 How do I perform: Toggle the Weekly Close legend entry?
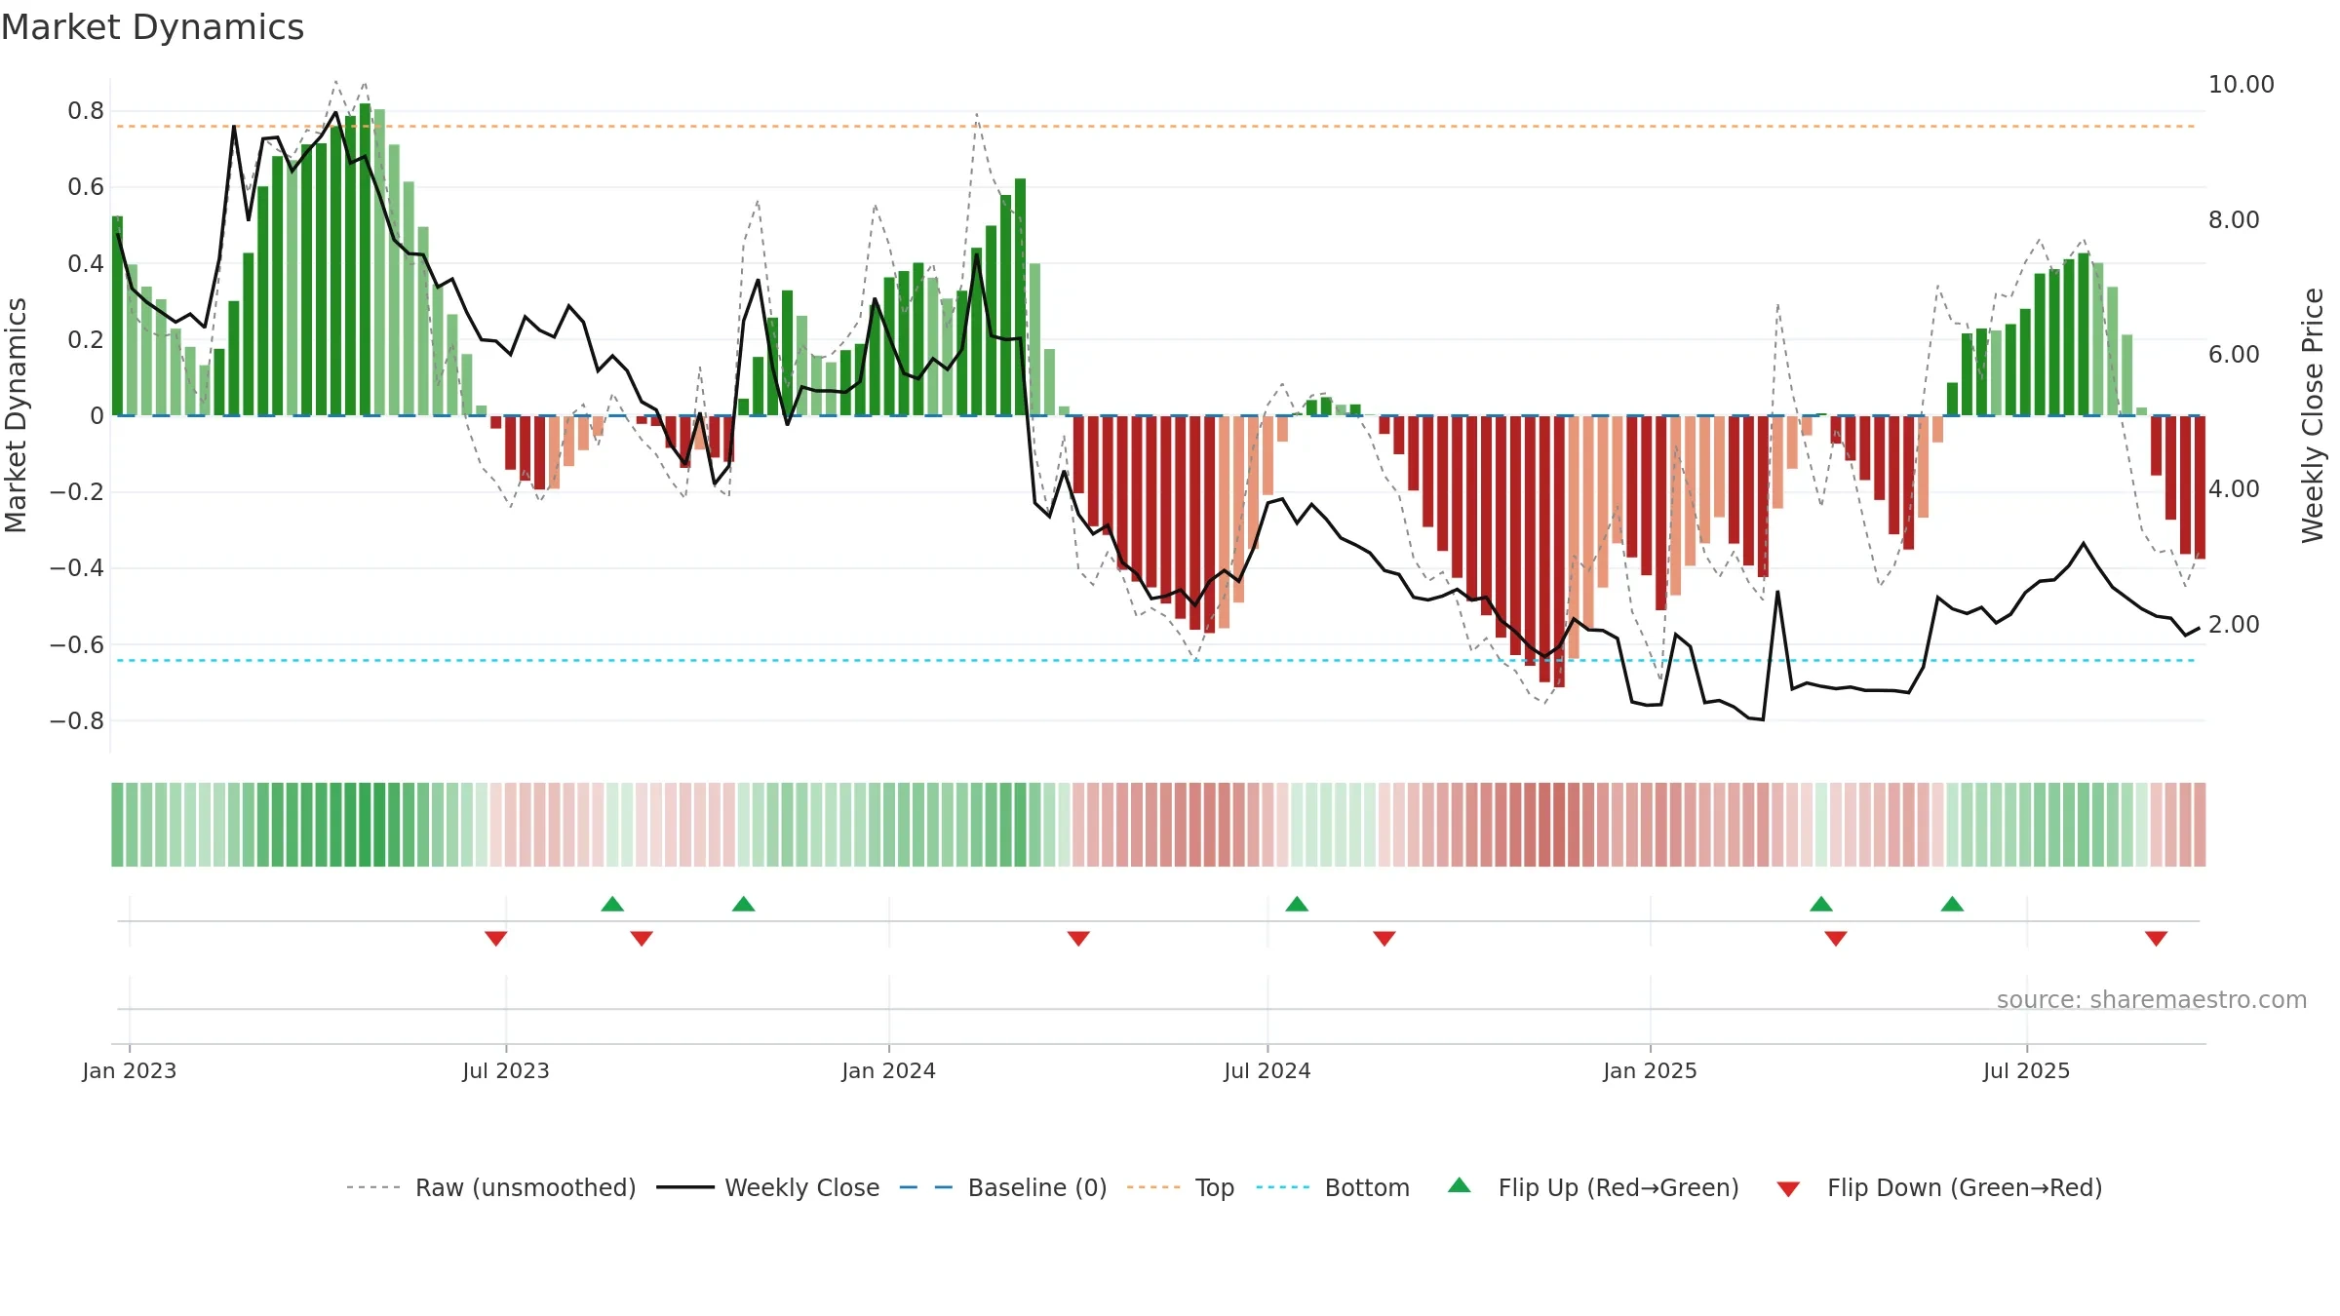tap(768, 1187)
